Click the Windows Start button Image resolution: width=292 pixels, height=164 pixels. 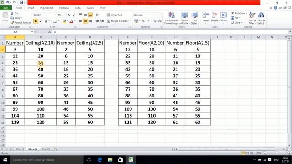click(x=5, y=160)
